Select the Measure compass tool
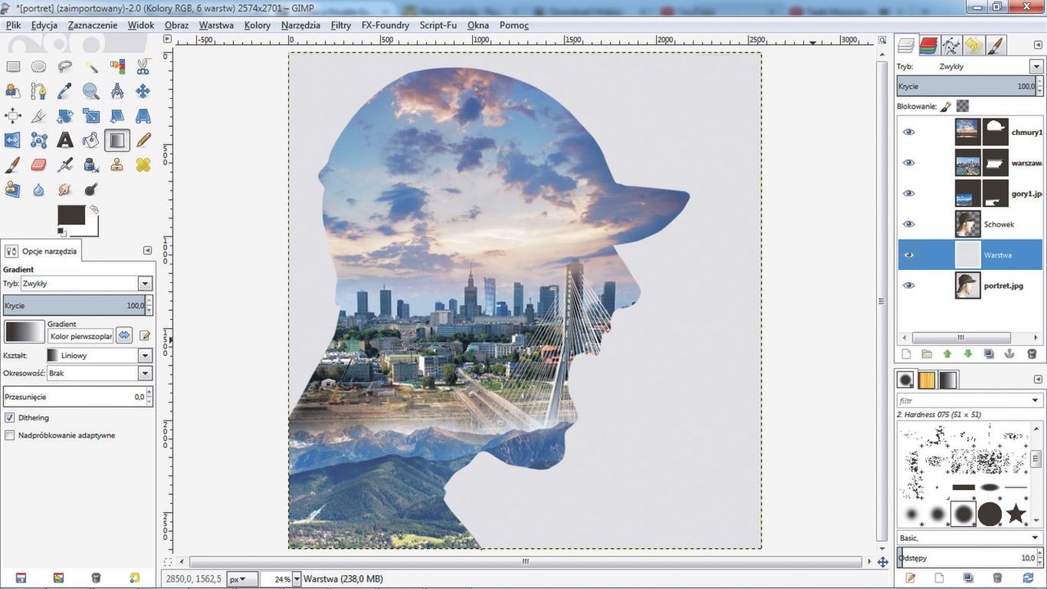This screenshot has width=1047, height=589. coord(117,92)
